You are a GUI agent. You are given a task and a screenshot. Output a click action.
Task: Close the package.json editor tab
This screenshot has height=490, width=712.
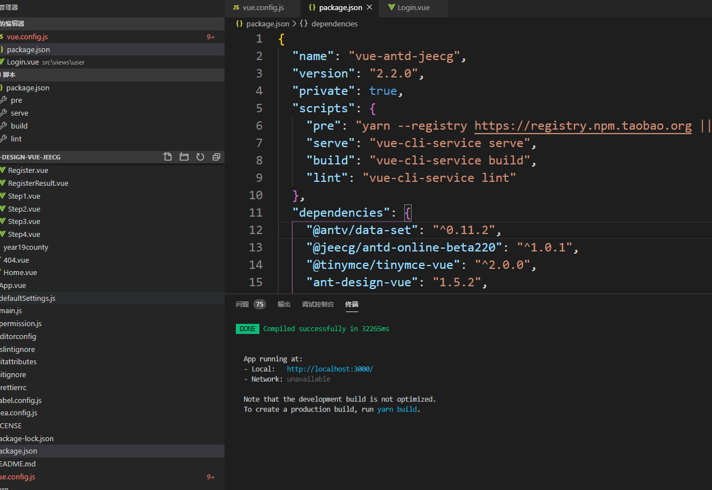[x=369, y=8]
